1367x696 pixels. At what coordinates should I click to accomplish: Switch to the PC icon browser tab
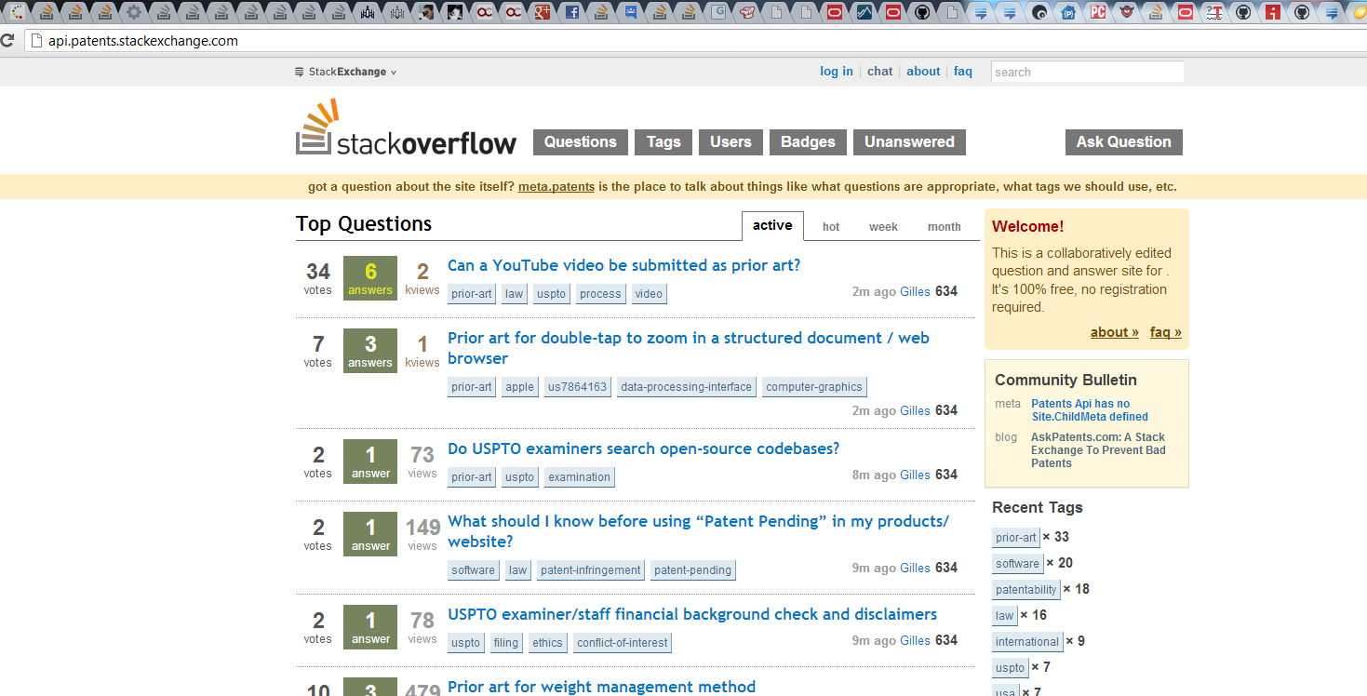coord(1098,12)
